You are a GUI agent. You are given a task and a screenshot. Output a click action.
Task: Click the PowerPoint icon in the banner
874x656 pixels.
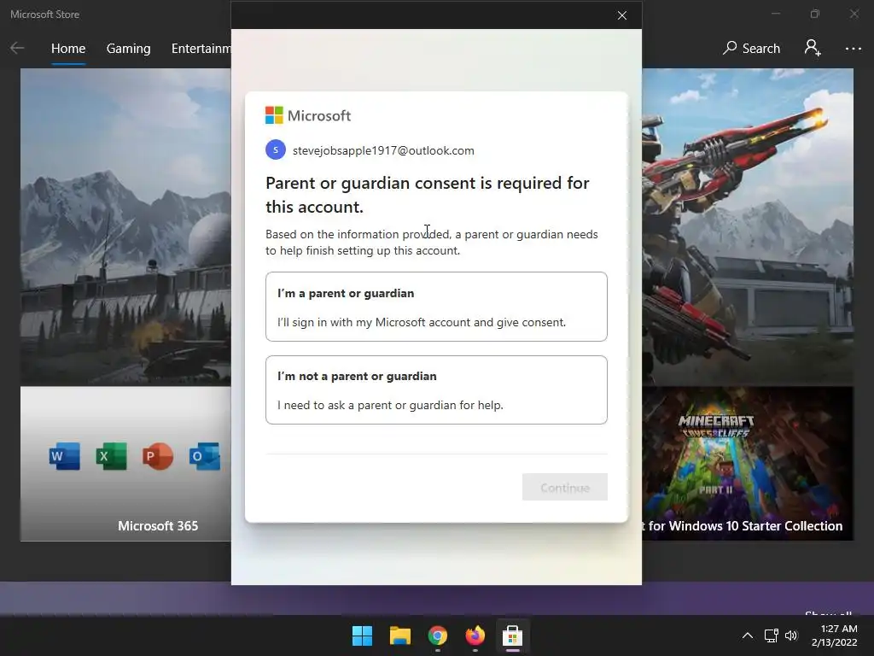[x=158, y=456]
